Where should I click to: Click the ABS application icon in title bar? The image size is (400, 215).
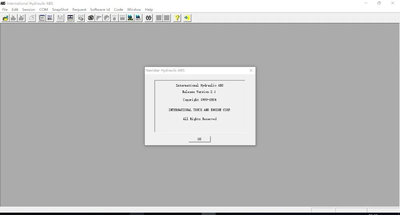tap(3, 3)
